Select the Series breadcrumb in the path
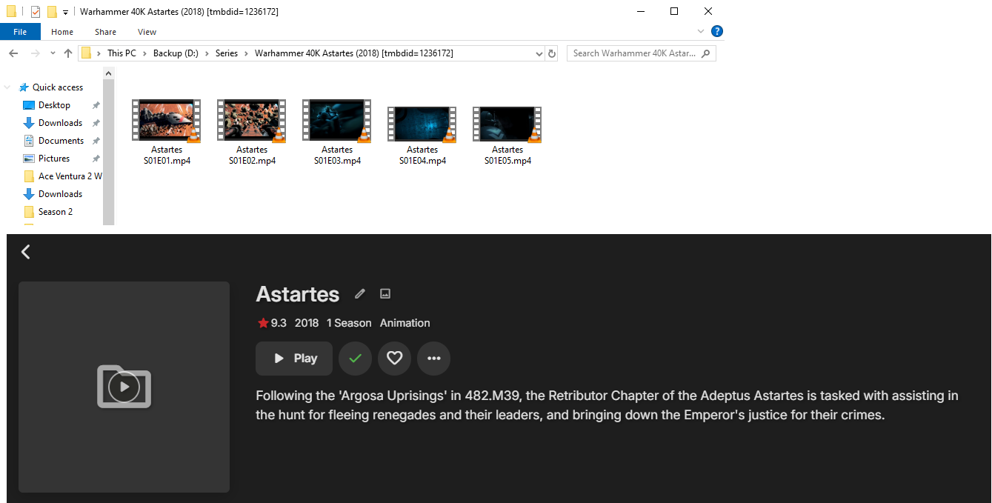Screen dimensions: 992x503 (x=227, y=53)
